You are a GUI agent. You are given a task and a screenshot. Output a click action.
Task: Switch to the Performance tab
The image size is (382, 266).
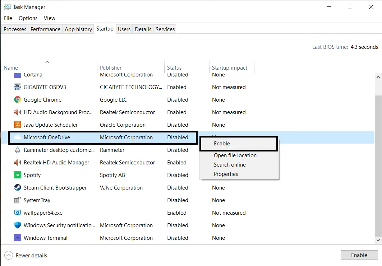point(45,29)
